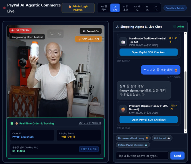This screenshot has width=191, height=164.
Task: Switch language to Korean (KR)
Action: click(x=104, y=8)
